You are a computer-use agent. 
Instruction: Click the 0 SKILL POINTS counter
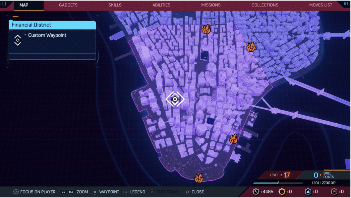324,175
